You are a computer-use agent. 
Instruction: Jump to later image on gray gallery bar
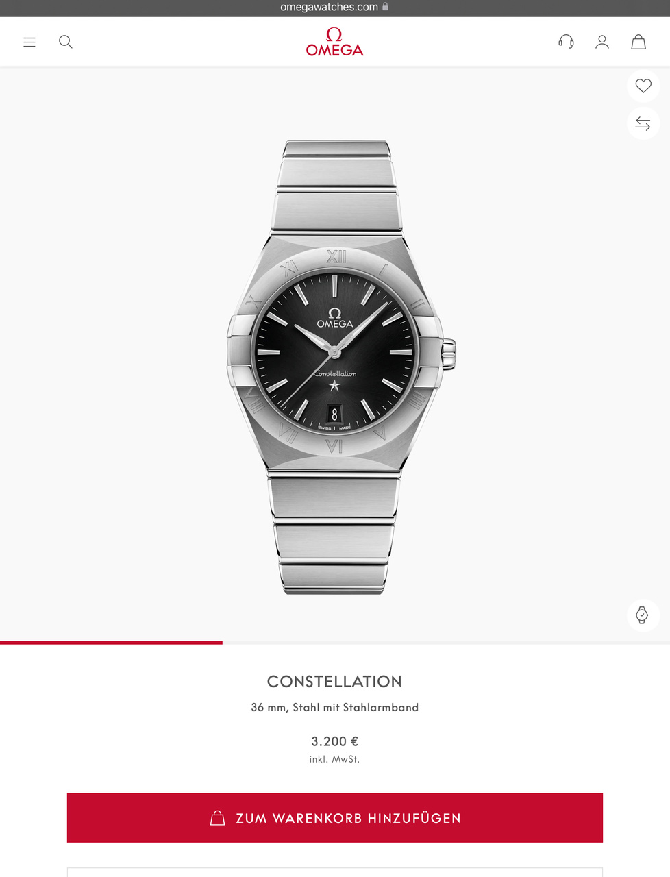click(x=446, y=643)
